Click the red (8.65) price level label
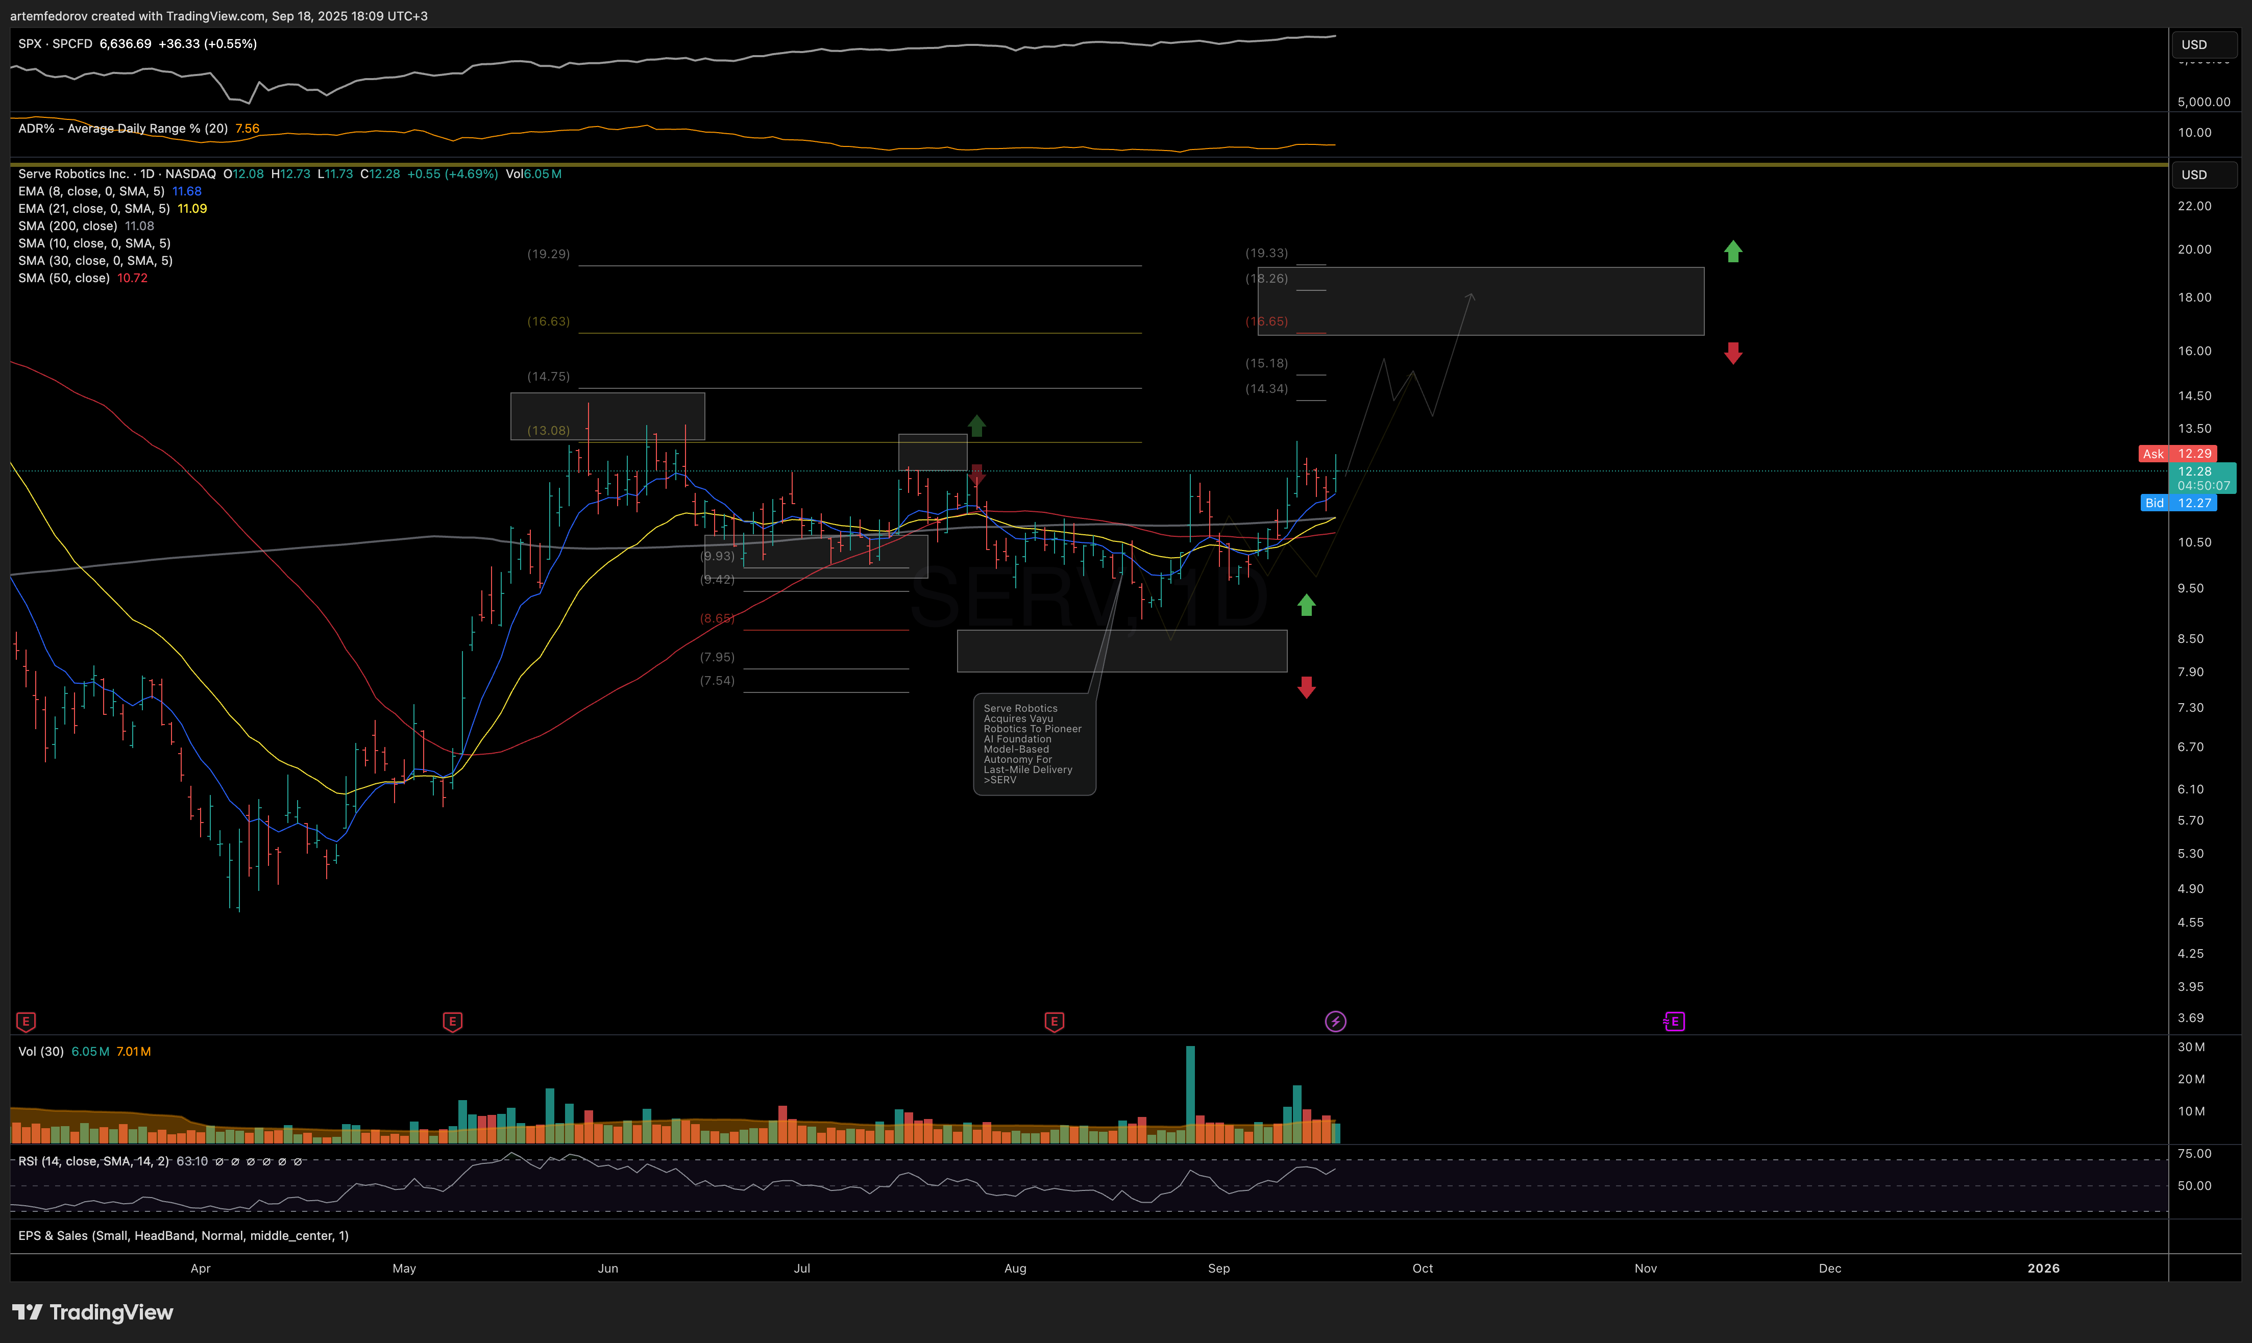2252x1343 pixels. tap(717, 618)
